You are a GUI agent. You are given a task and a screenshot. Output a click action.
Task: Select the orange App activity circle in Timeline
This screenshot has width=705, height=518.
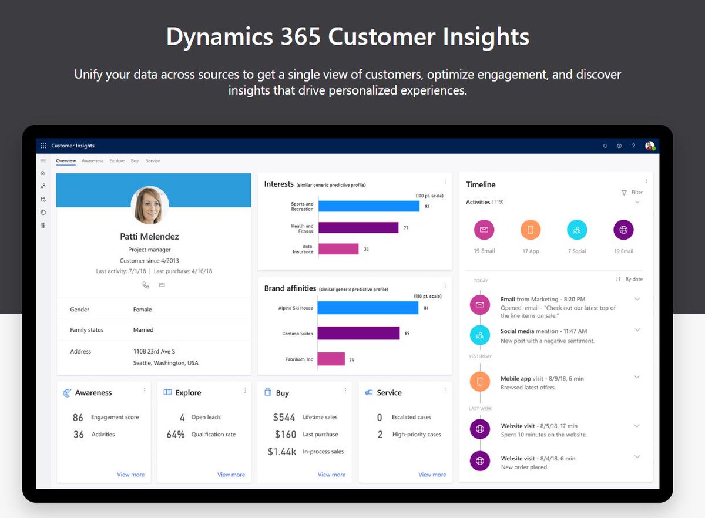(x=531, y=230)
